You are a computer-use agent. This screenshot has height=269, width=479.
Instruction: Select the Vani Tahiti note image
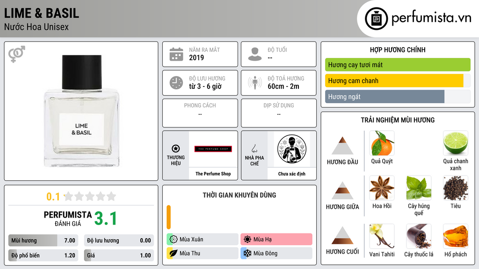coord(382,236)
